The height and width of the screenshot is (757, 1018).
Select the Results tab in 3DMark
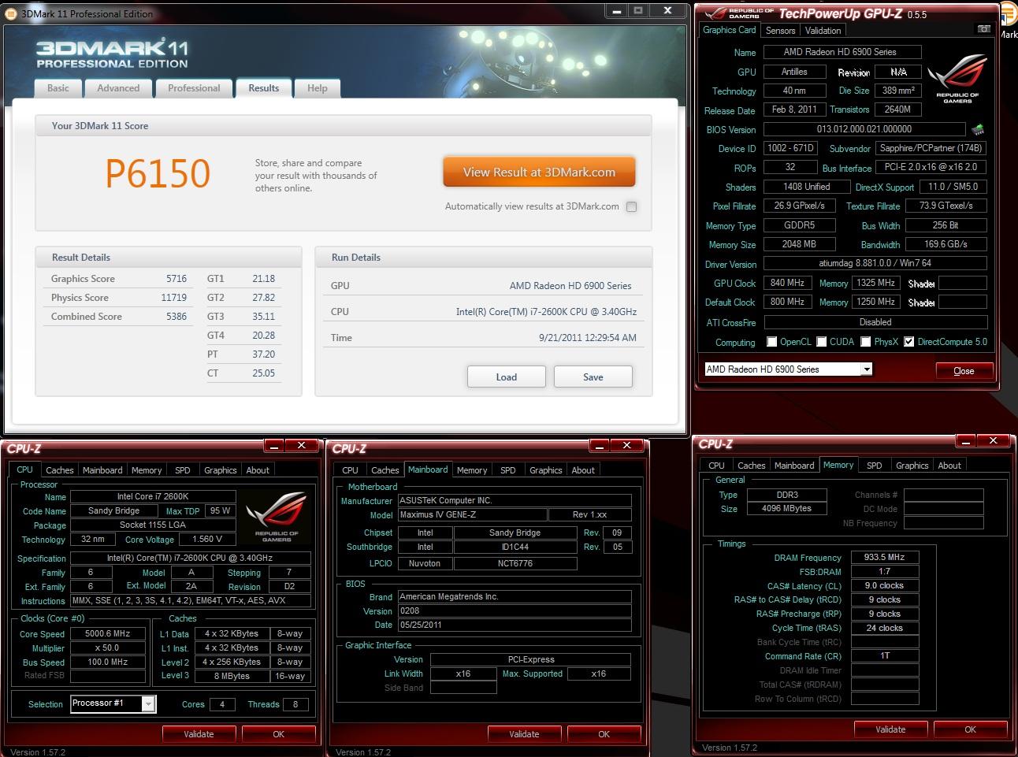(264, 88)
